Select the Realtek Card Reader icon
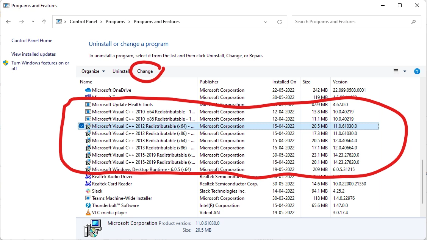 point(88,184)
